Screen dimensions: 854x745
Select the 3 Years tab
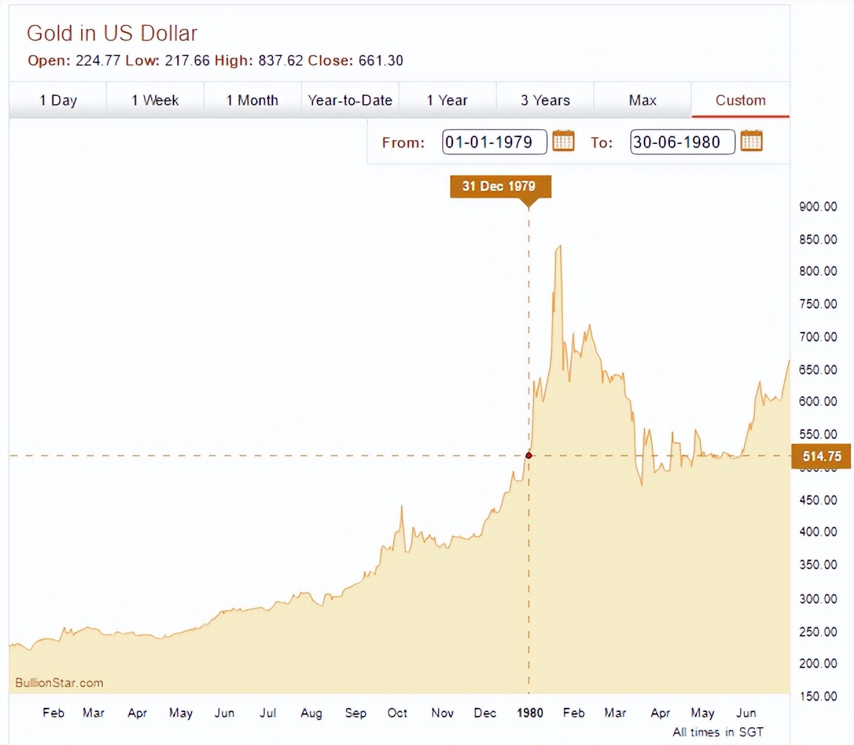tap(545, 100)
